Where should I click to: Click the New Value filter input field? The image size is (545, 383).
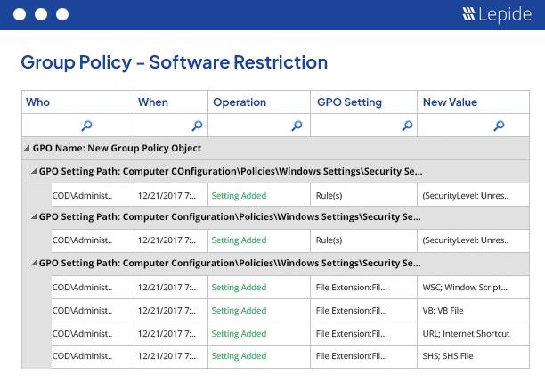coord(474,126)
